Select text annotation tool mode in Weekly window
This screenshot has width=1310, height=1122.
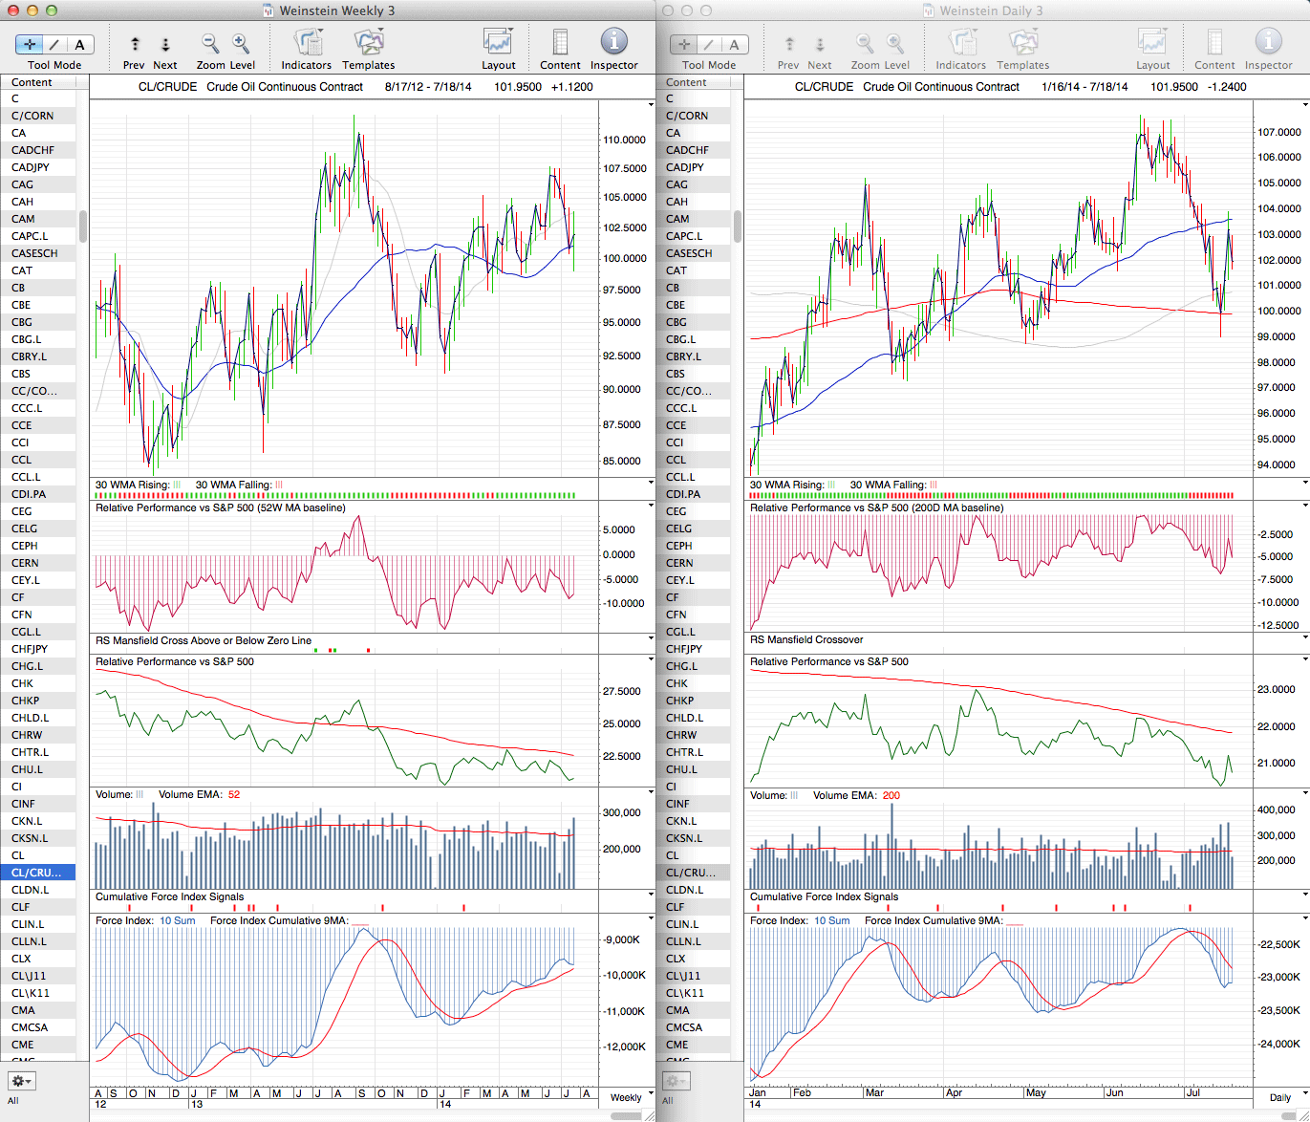click(79, 45)
